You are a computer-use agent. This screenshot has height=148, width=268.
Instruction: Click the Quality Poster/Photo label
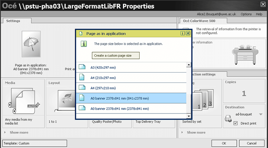tap(107, 122)
